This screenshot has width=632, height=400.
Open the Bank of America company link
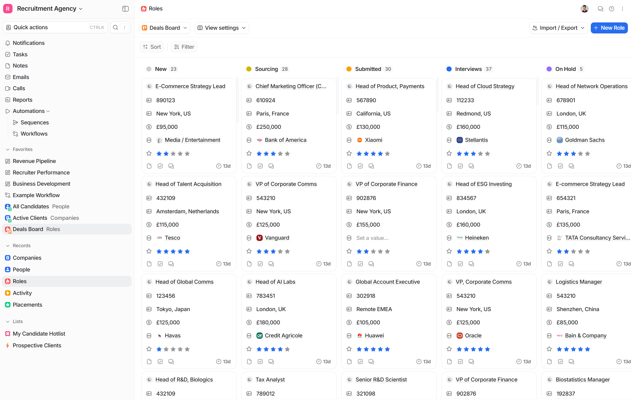pyautogui.click(x=286, y=140)
